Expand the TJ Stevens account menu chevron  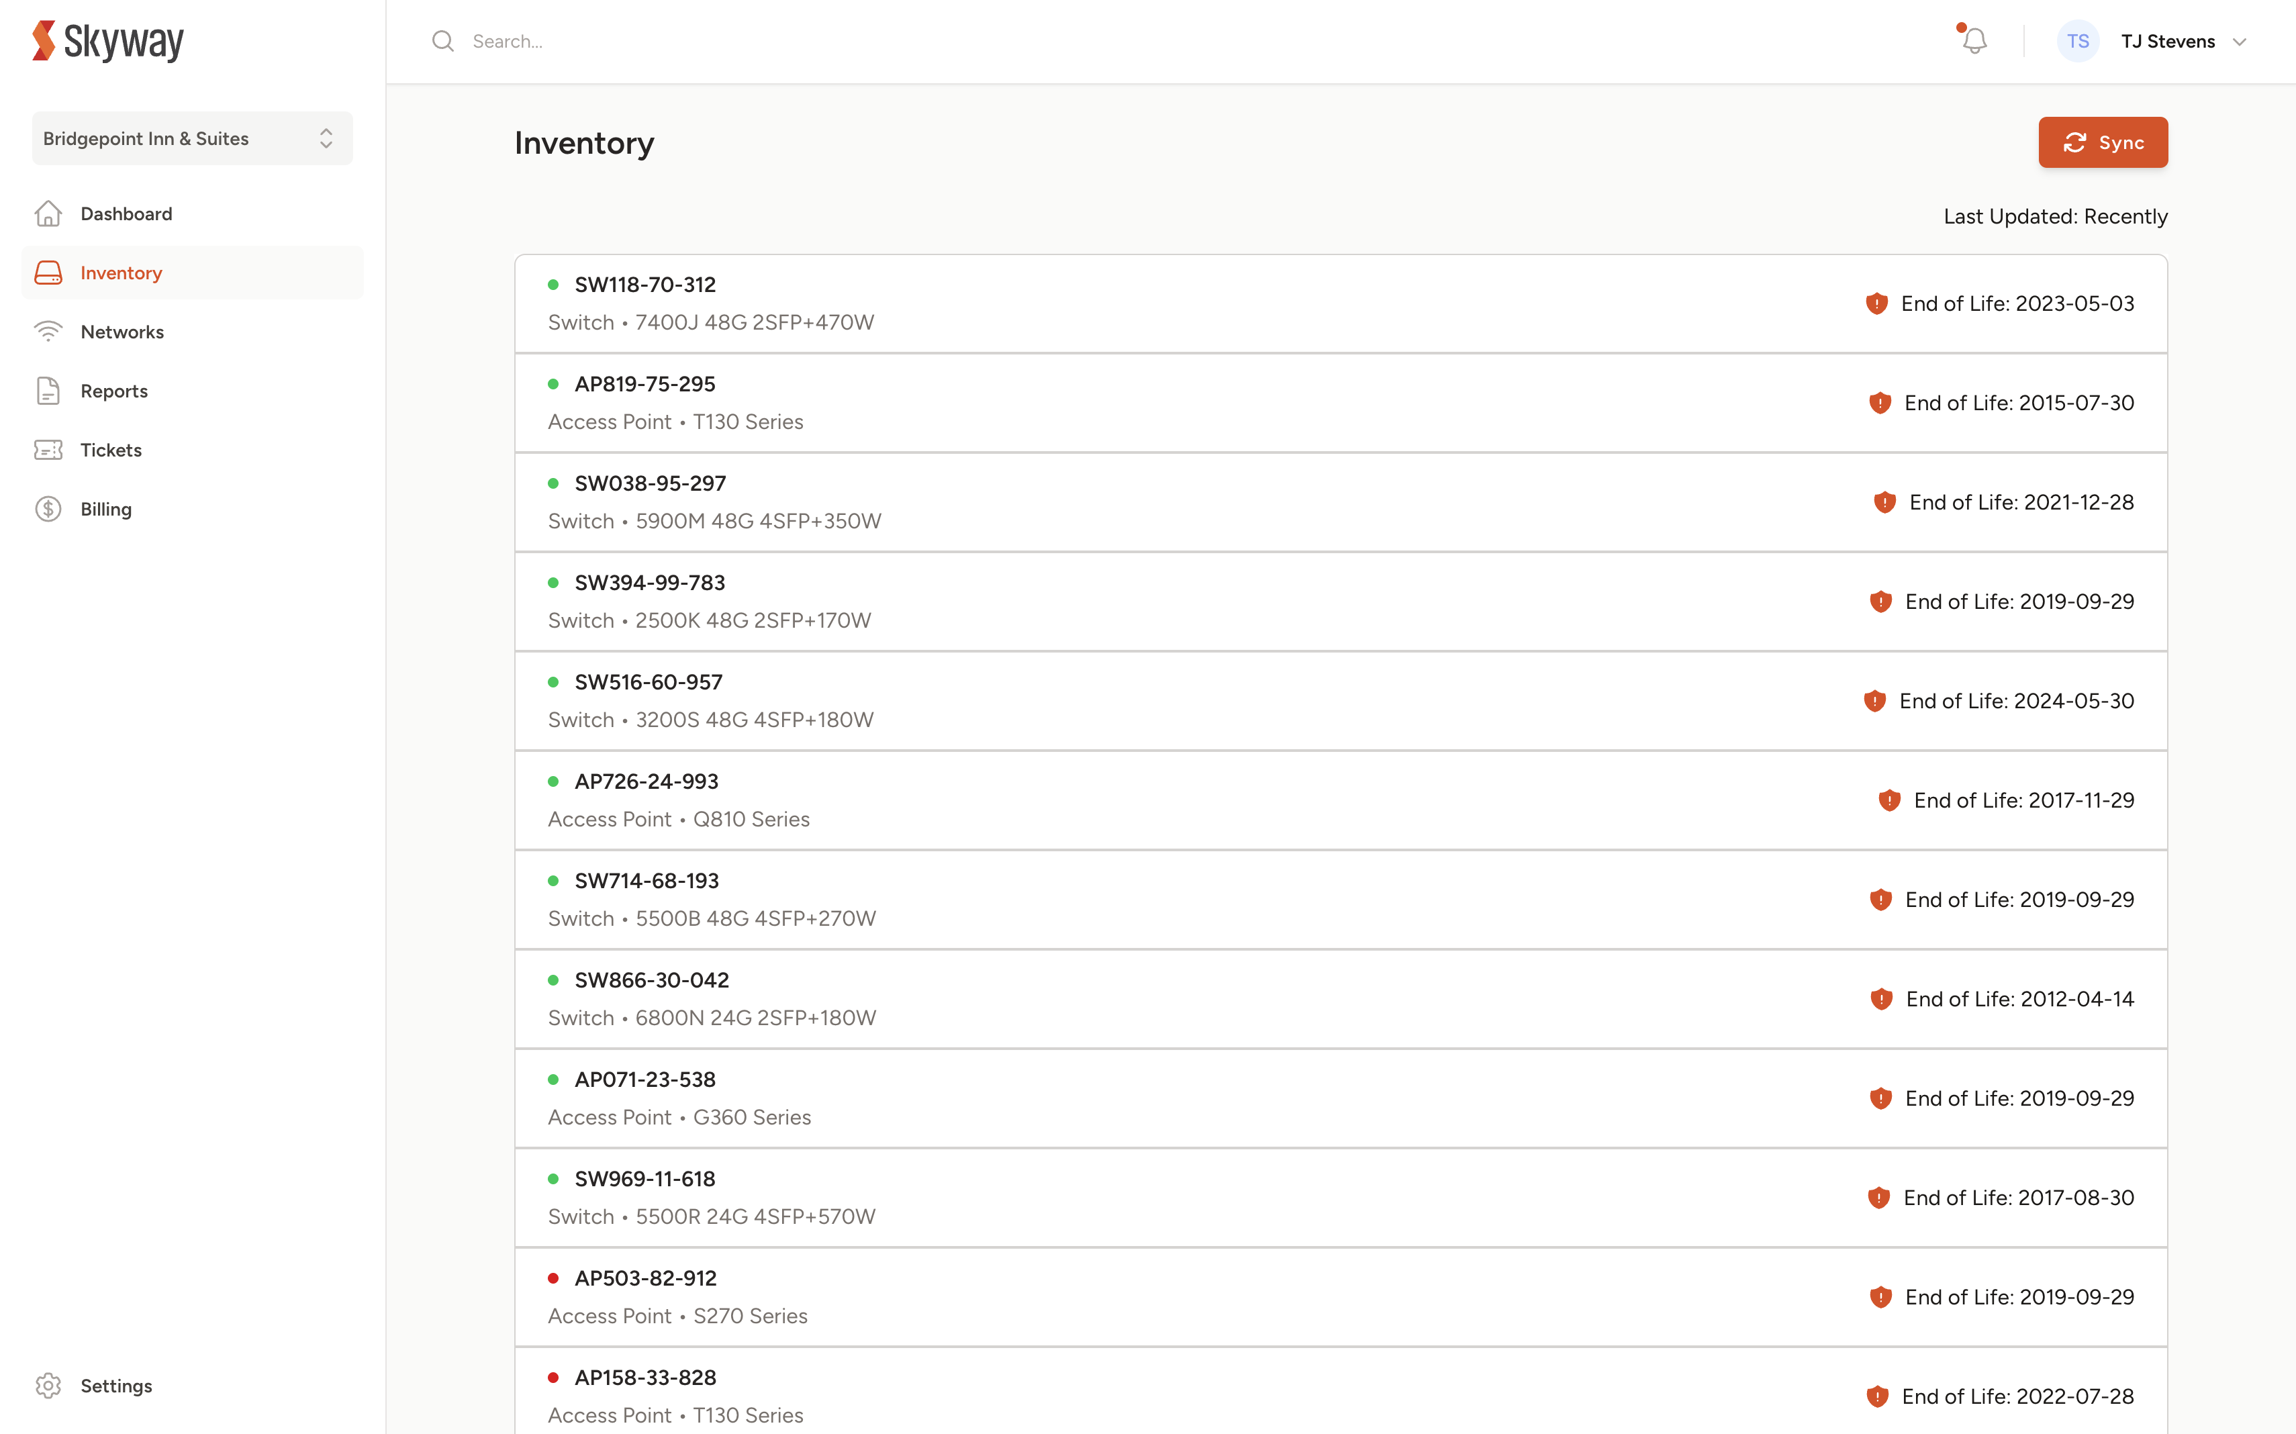pyautogui.click(x=2239, y=42)
